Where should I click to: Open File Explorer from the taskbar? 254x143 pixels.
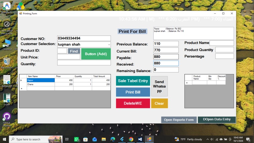click(104, 139)
